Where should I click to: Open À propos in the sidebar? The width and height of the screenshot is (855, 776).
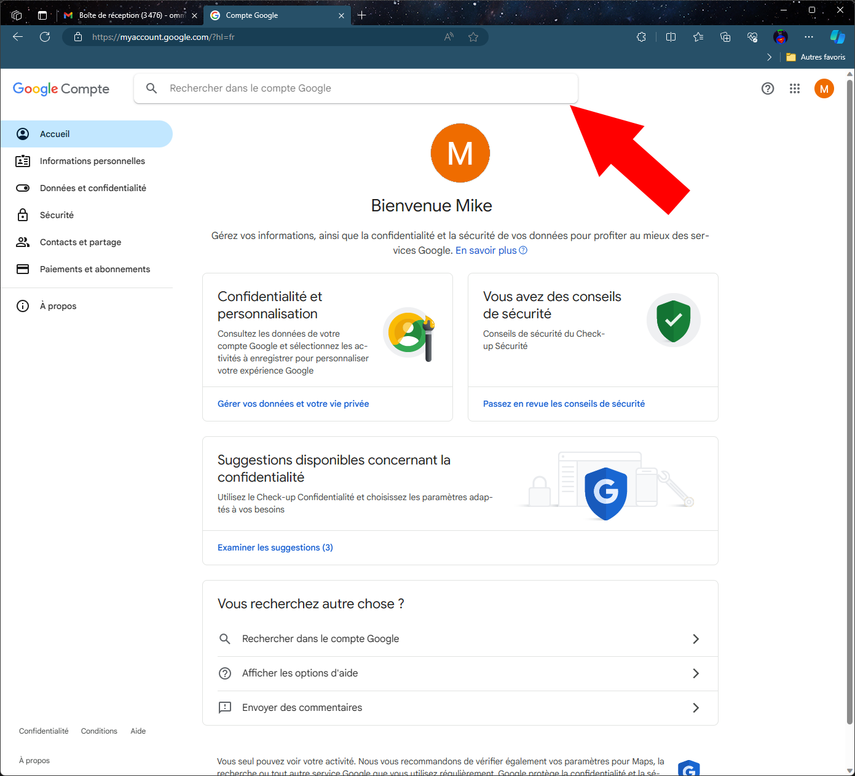point(86,306)
